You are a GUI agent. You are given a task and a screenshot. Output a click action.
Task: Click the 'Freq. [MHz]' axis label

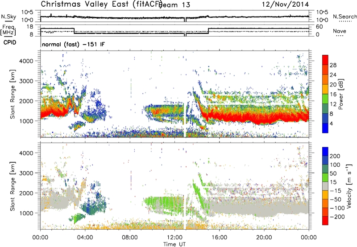[x=8, y=30]
